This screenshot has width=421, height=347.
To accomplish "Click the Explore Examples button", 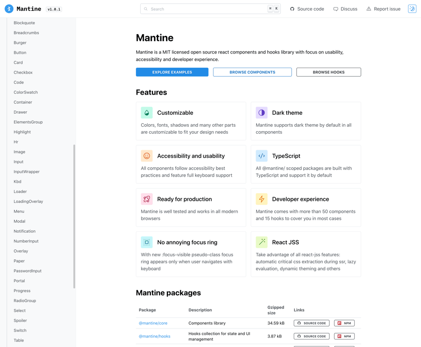I will pyautogui.click(x=172, y=72).
